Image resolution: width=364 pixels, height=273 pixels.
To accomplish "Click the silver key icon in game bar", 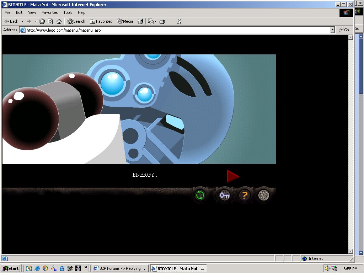I will click(x=224, y=195).
